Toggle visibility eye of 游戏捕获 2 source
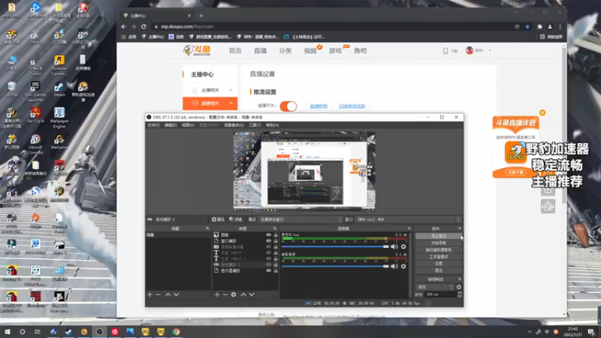The image size is (601, 338). coord(268,264)
